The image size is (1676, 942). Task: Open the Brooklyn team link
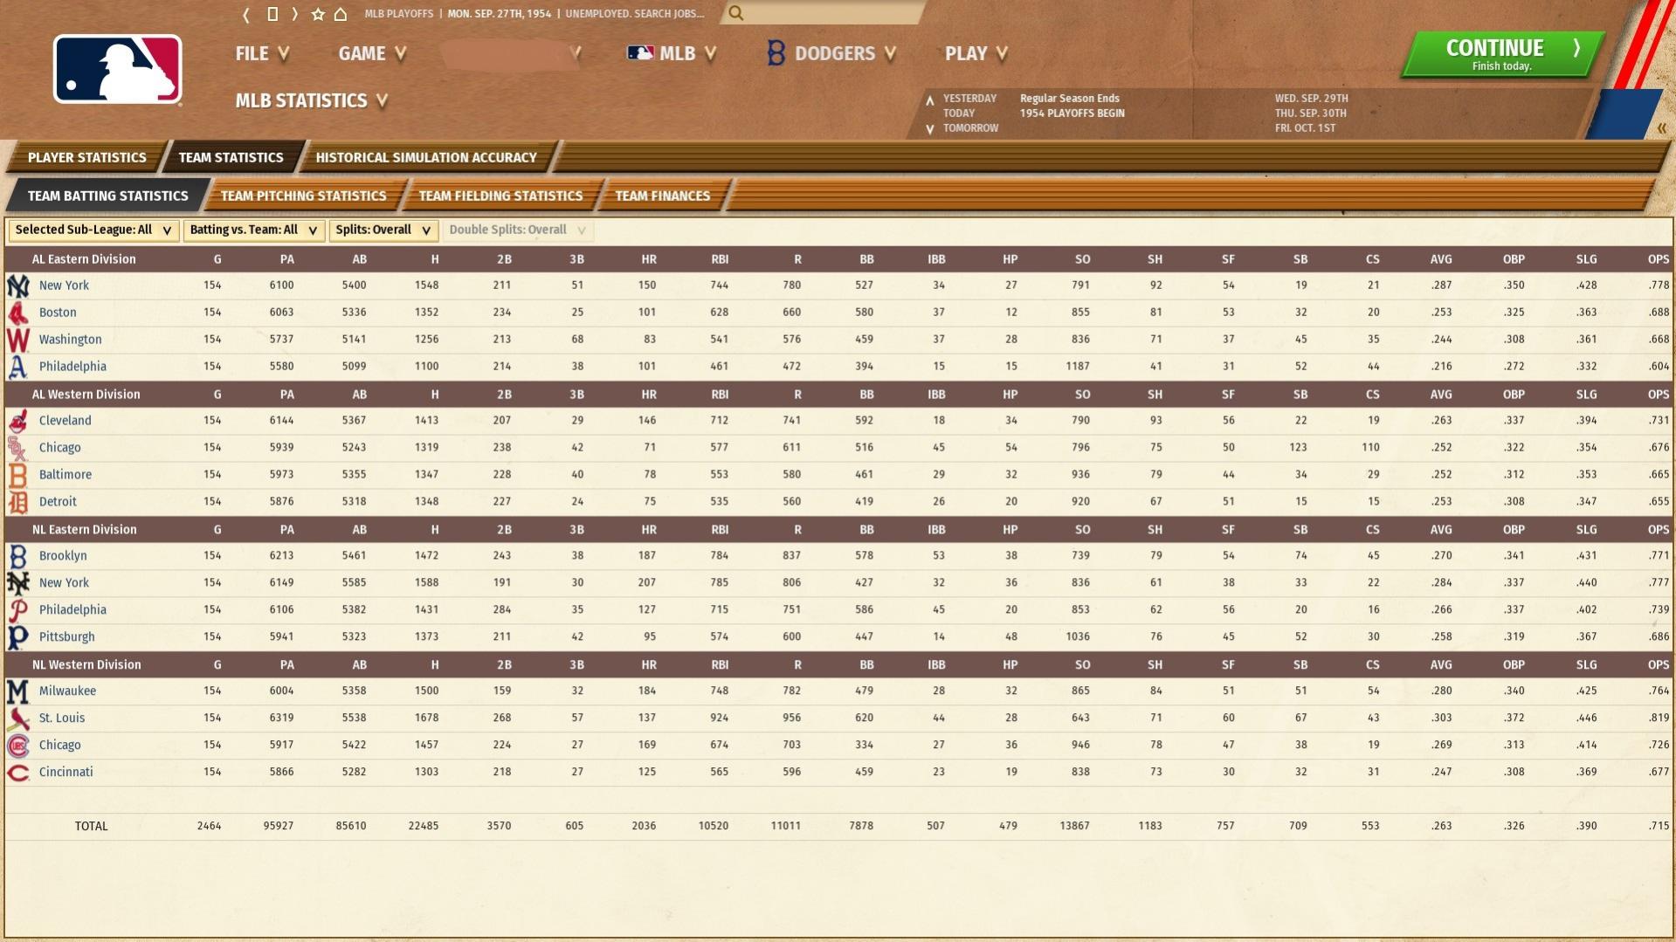[x=63, y=556]
